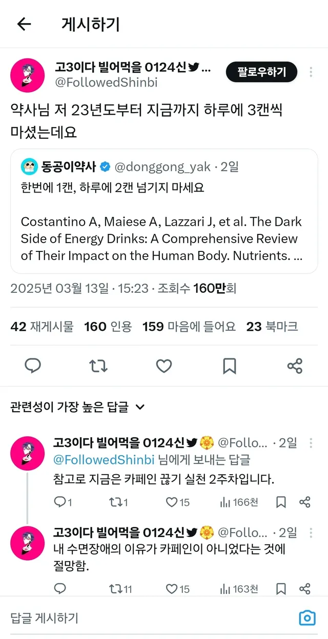This screenshot has height=639, width=328.
Task: Like the main post with heart icon
Action: [164, 366]
